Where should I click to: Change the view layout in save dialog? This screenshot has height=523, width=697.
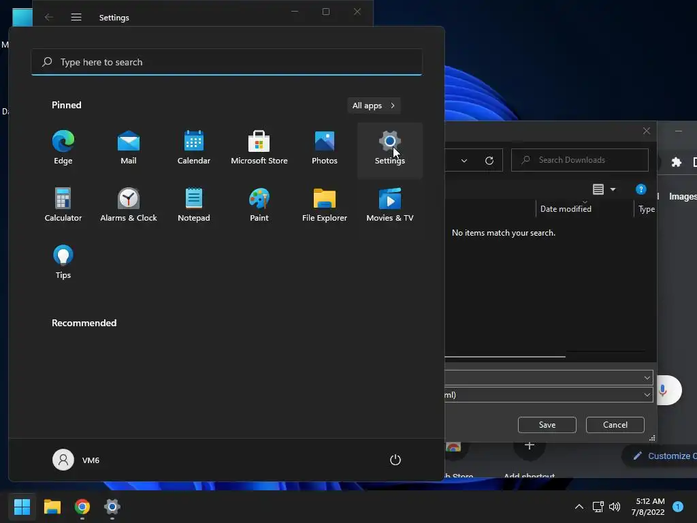598,189
